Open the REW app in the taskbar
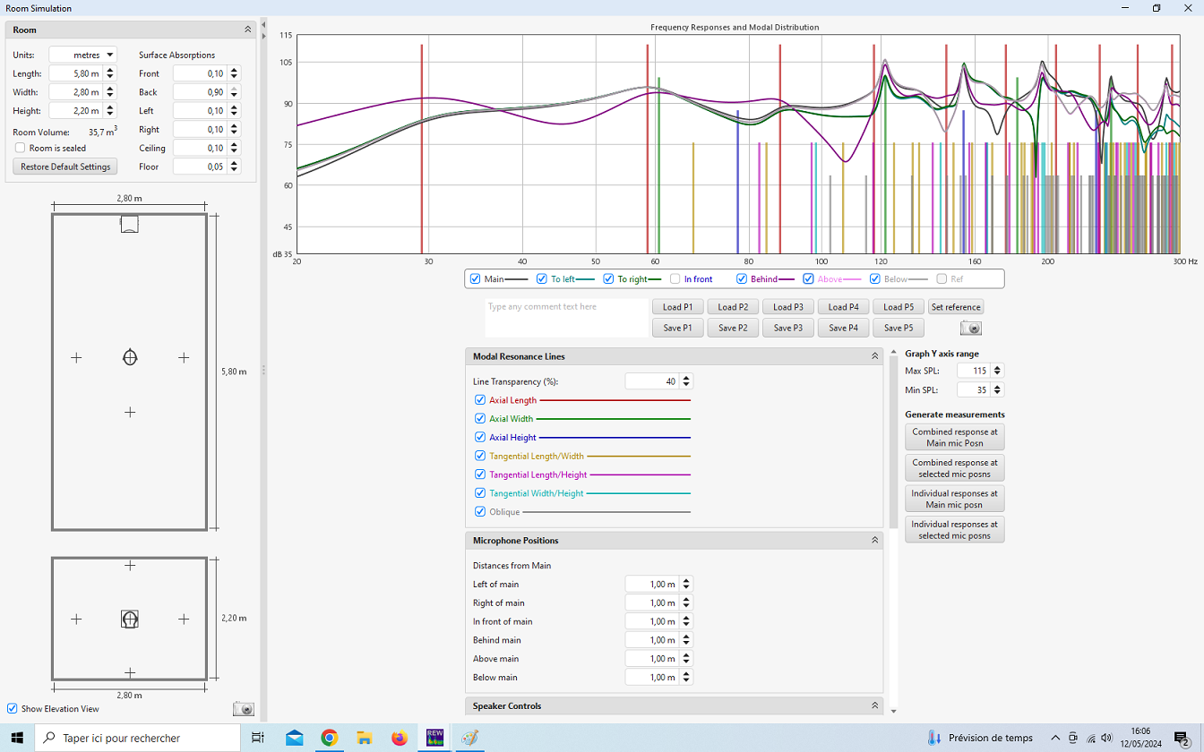 click(x=435, y=738)
